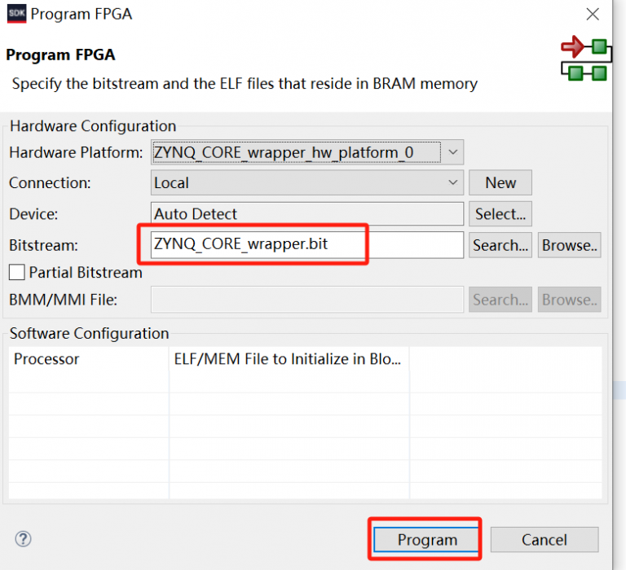Viewport: 626px width, 570px height.
Task: Enable the Partial Bitstream checkbox
Action: pos(16,273)
